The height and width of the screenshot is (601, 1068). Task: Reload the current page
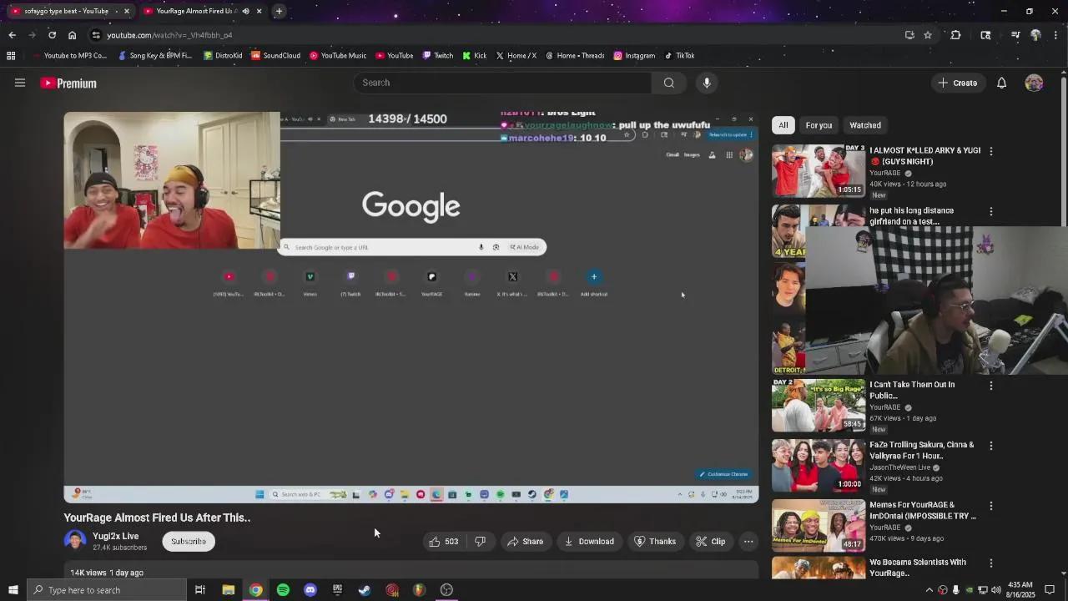[x=52, y=35]
